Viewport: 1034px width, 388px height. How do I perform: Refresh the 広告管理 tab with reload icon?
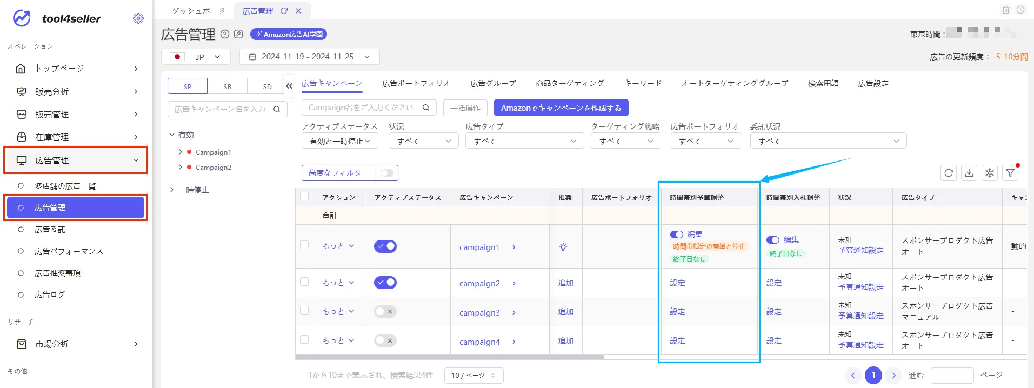click(x=284, y=11)
